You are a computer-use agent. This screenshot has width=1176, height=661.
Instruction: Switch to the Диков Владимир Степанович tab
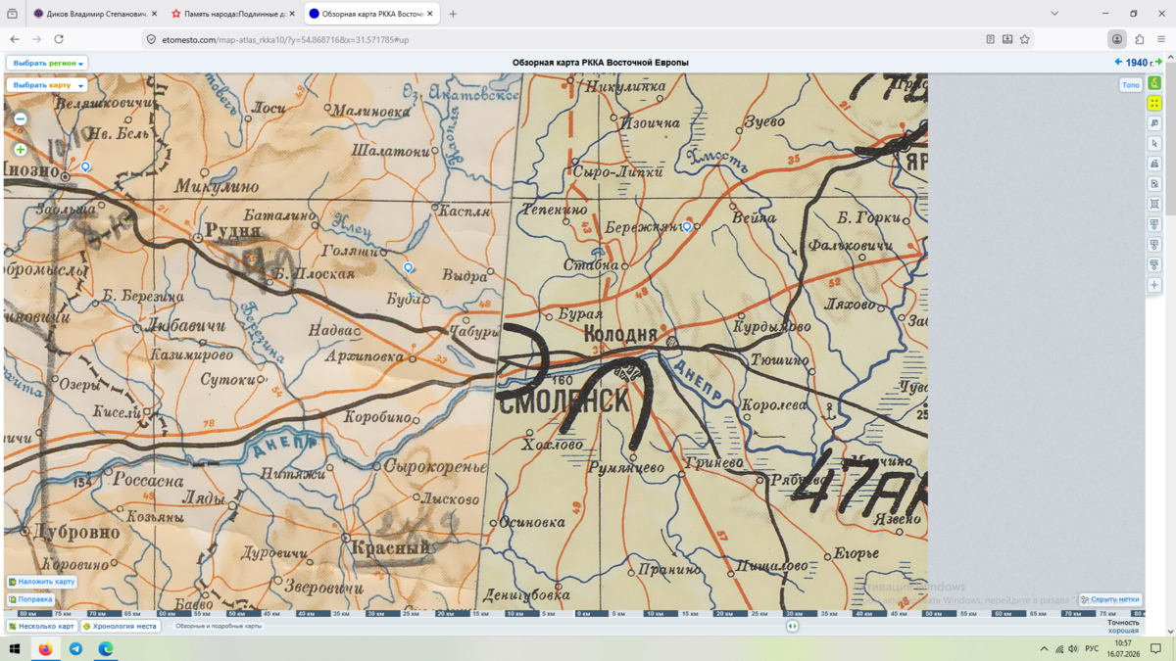coord(95,14)
